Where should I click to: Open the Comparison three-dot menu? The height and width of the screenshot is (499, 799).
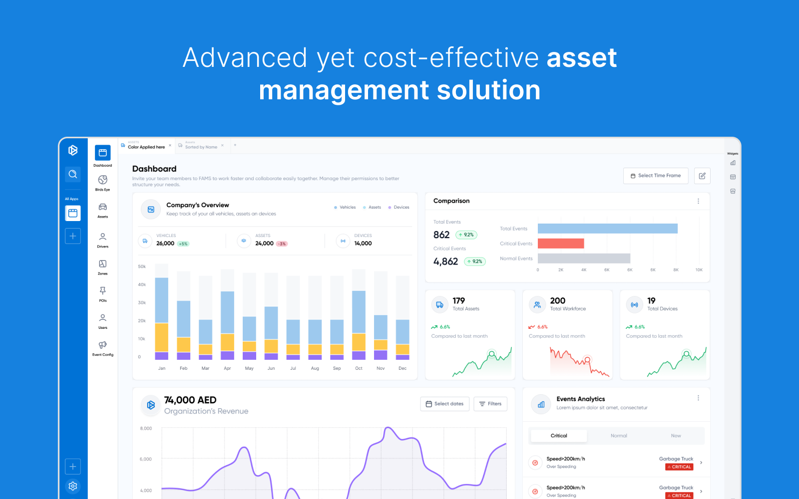pyautogui.click(x=698, y=201)
